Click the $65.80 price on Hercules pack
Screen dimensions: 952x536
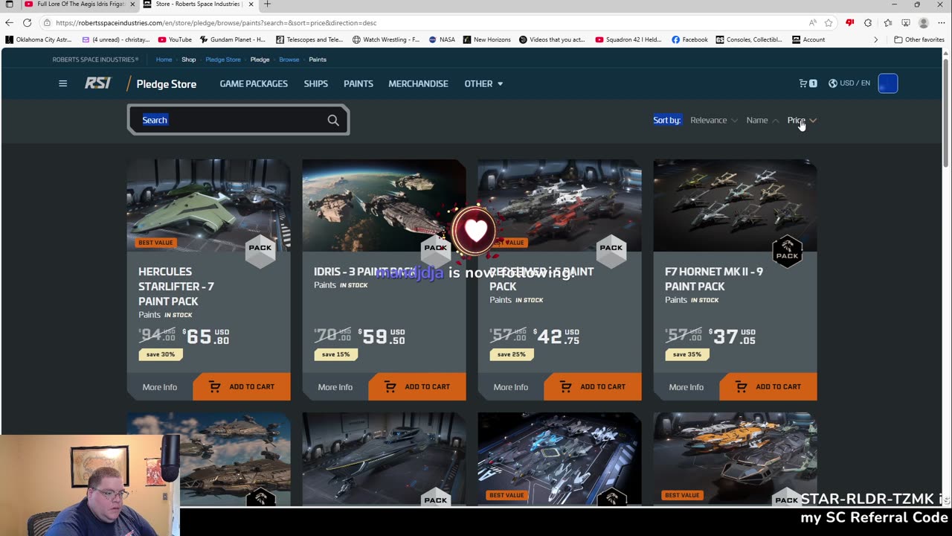208,336
